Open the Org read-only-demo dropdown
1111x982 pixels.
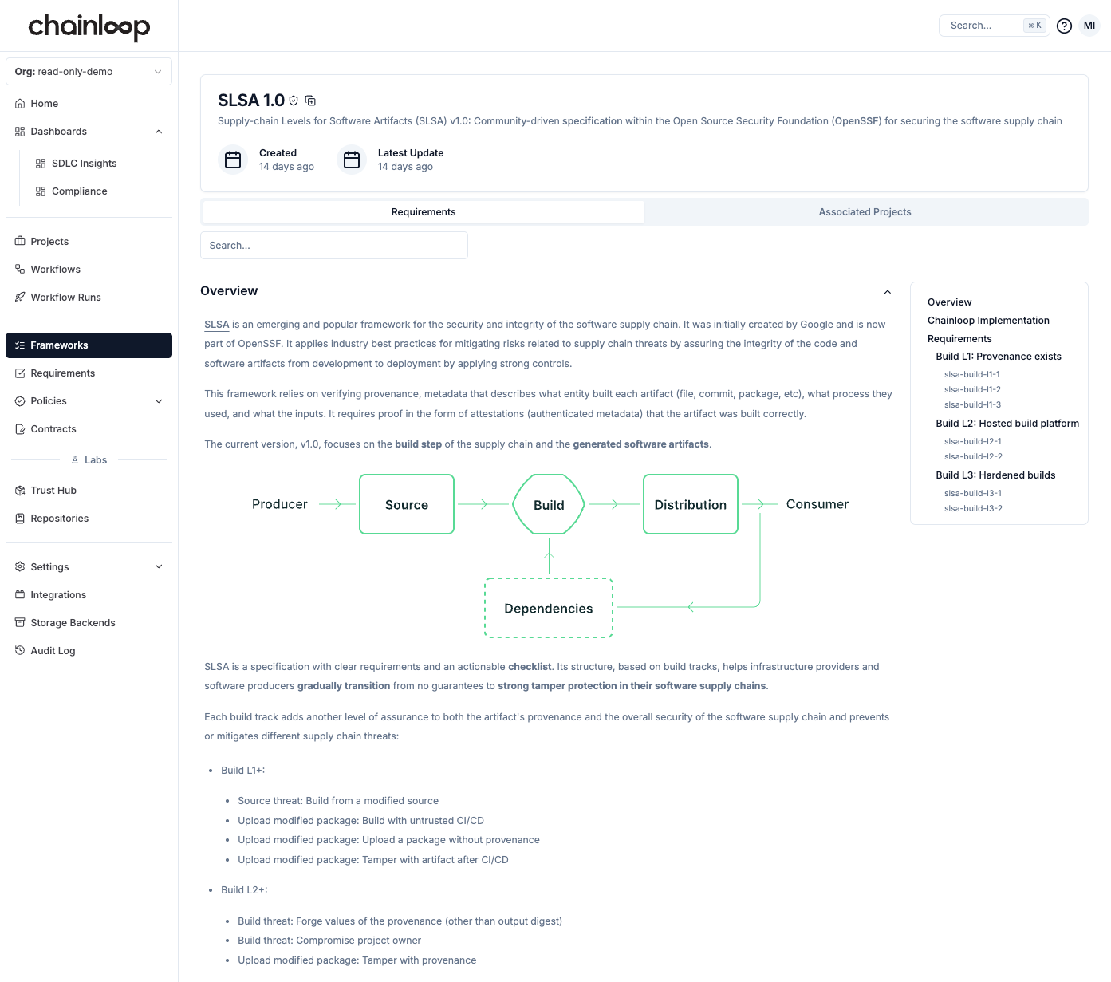[x=89, y=72]
